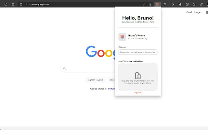Image resolution: width=208 pixels, height=130 pixels.
Task: Select the Bruno's Phone device icon
Action: (x=122, y=37)
